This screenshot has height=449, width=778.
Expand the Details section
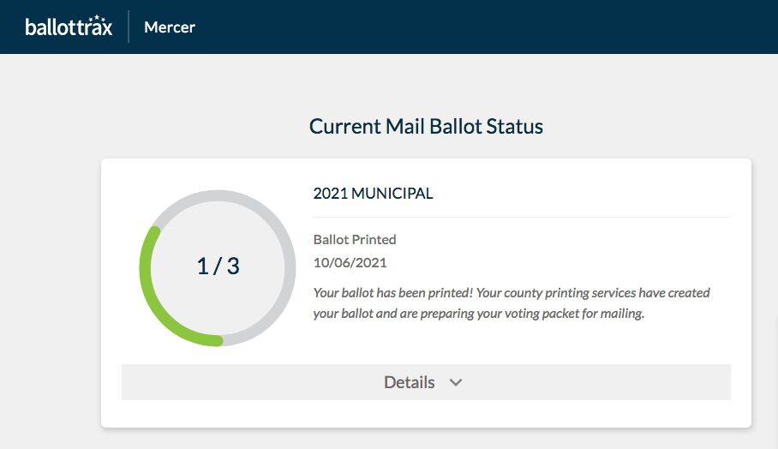pos(426,382)
